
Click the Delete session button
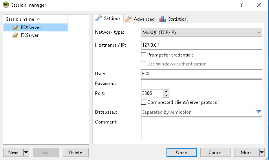click(x=76, y=153)
